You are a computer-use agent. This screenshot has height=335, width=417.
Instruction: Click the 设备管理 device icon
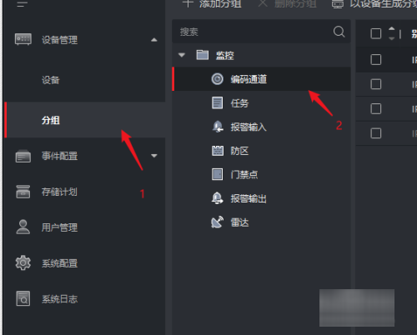point(23,39)
